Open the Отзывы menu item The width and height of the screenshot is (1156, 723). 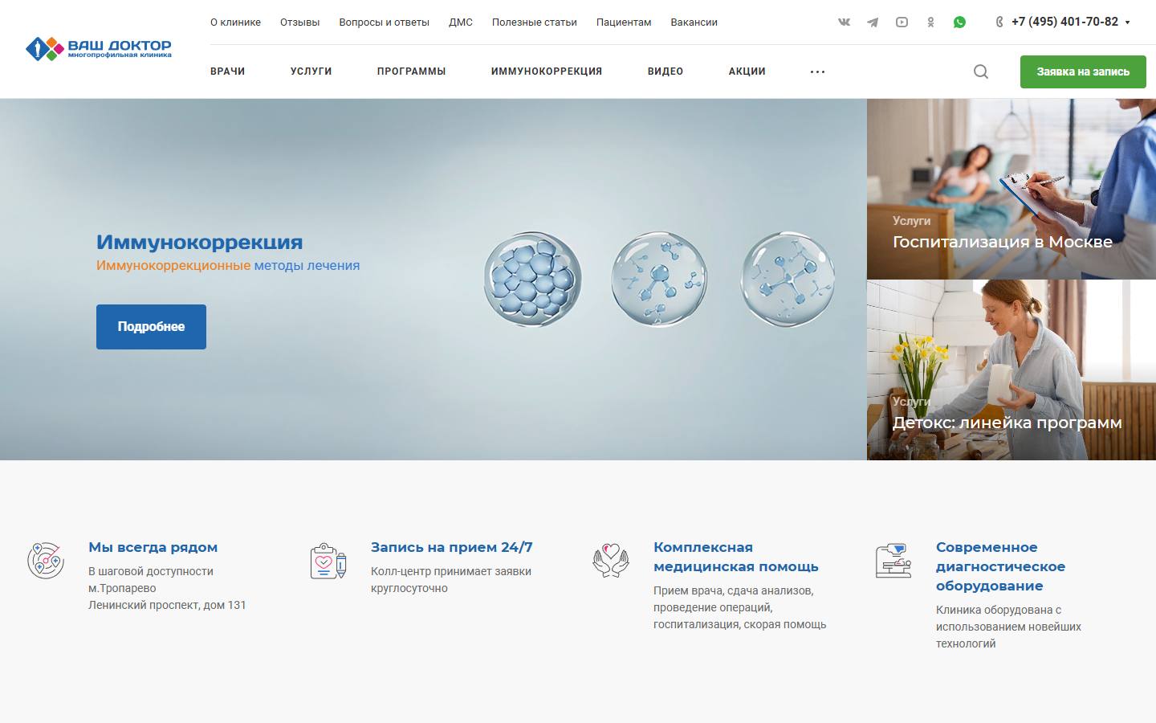[299, 22]
